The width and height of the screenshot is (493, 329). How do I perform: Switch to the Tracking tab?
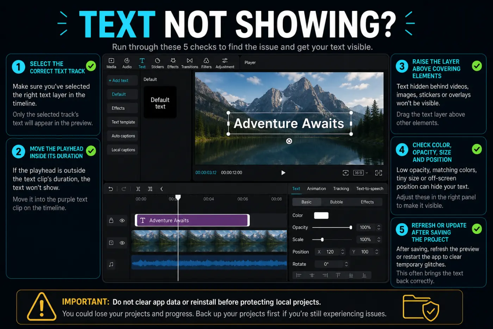[x=341, y=188]
